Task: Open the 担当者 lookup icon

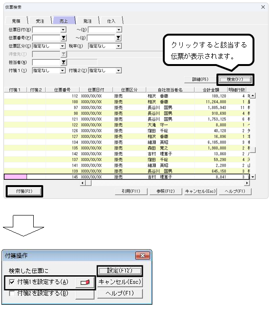Action: (64, 63)
